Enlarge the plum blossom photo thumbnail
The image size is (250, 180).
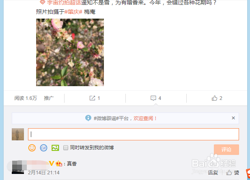[x=70, y=52]
